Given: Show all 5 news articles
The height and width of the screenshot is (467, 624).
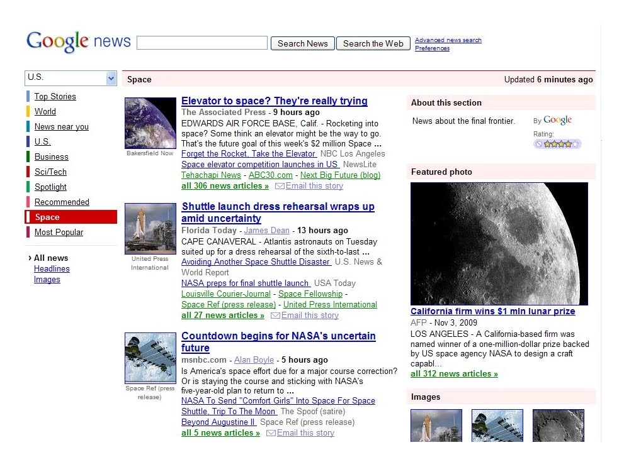Looking at the screenshot, I should (x=220, y=433).
